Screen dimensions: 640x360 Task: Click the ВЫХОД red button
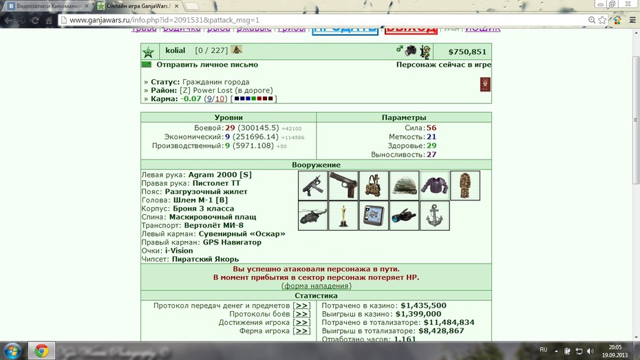click(x=411, y=30)
